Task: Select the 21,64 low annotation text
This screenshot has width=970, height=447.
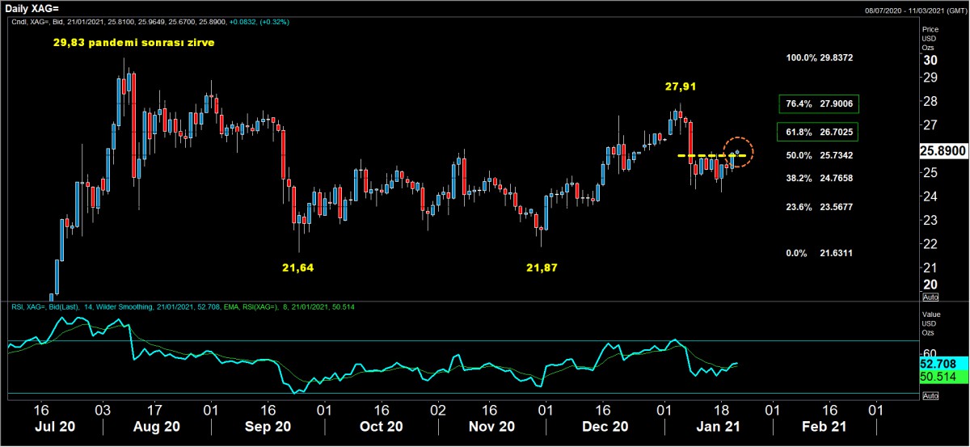Action: pyautogui.click(x=297, y=267)
